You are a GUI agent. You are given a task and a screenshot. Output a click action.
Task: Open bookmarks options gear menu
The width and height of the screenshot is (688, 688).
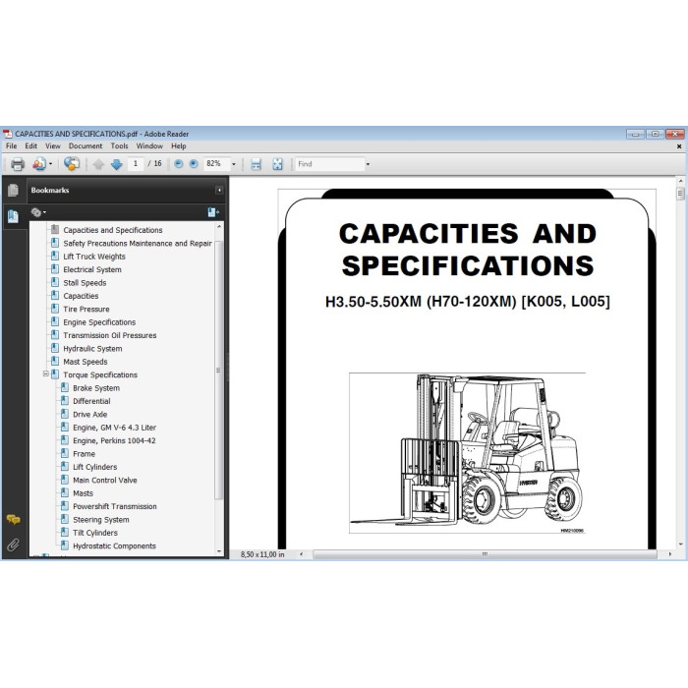tap(38, 213)
